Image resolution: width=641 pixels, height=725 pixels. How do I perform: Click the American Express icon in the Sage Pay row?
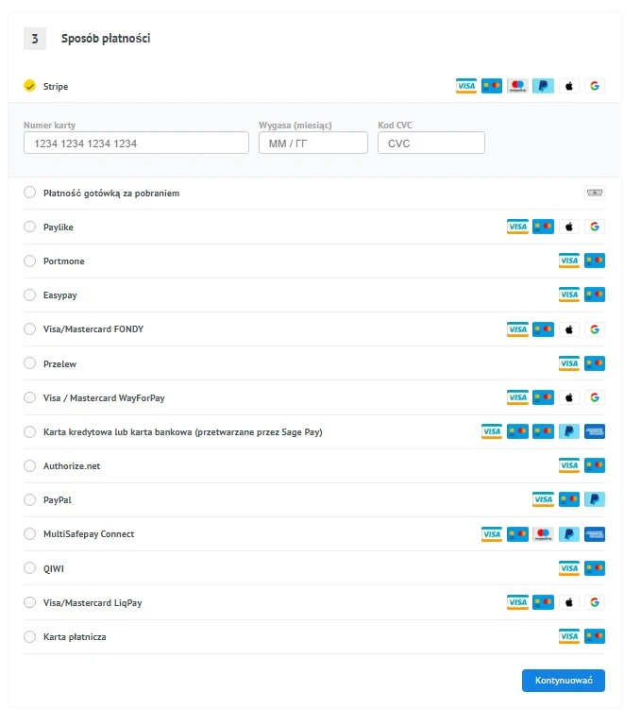pos(594,431)
